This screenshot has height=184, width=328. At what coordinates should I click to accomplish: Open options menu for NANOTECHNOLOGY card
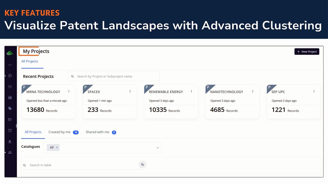[x=253, y=91]
